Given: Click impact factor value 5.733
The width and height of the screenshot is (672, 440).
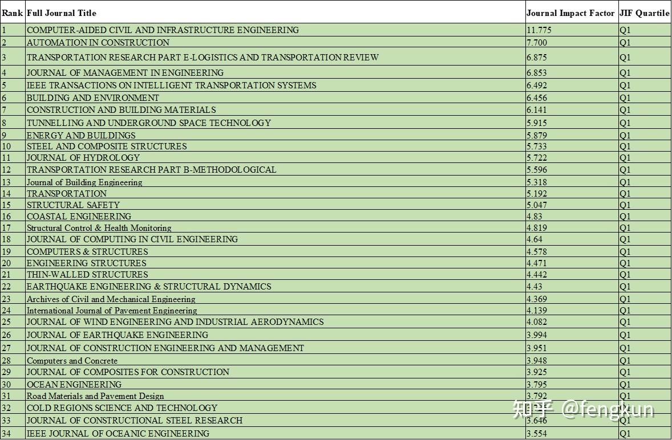Looking at the screenshot, I should click(537, 146).
